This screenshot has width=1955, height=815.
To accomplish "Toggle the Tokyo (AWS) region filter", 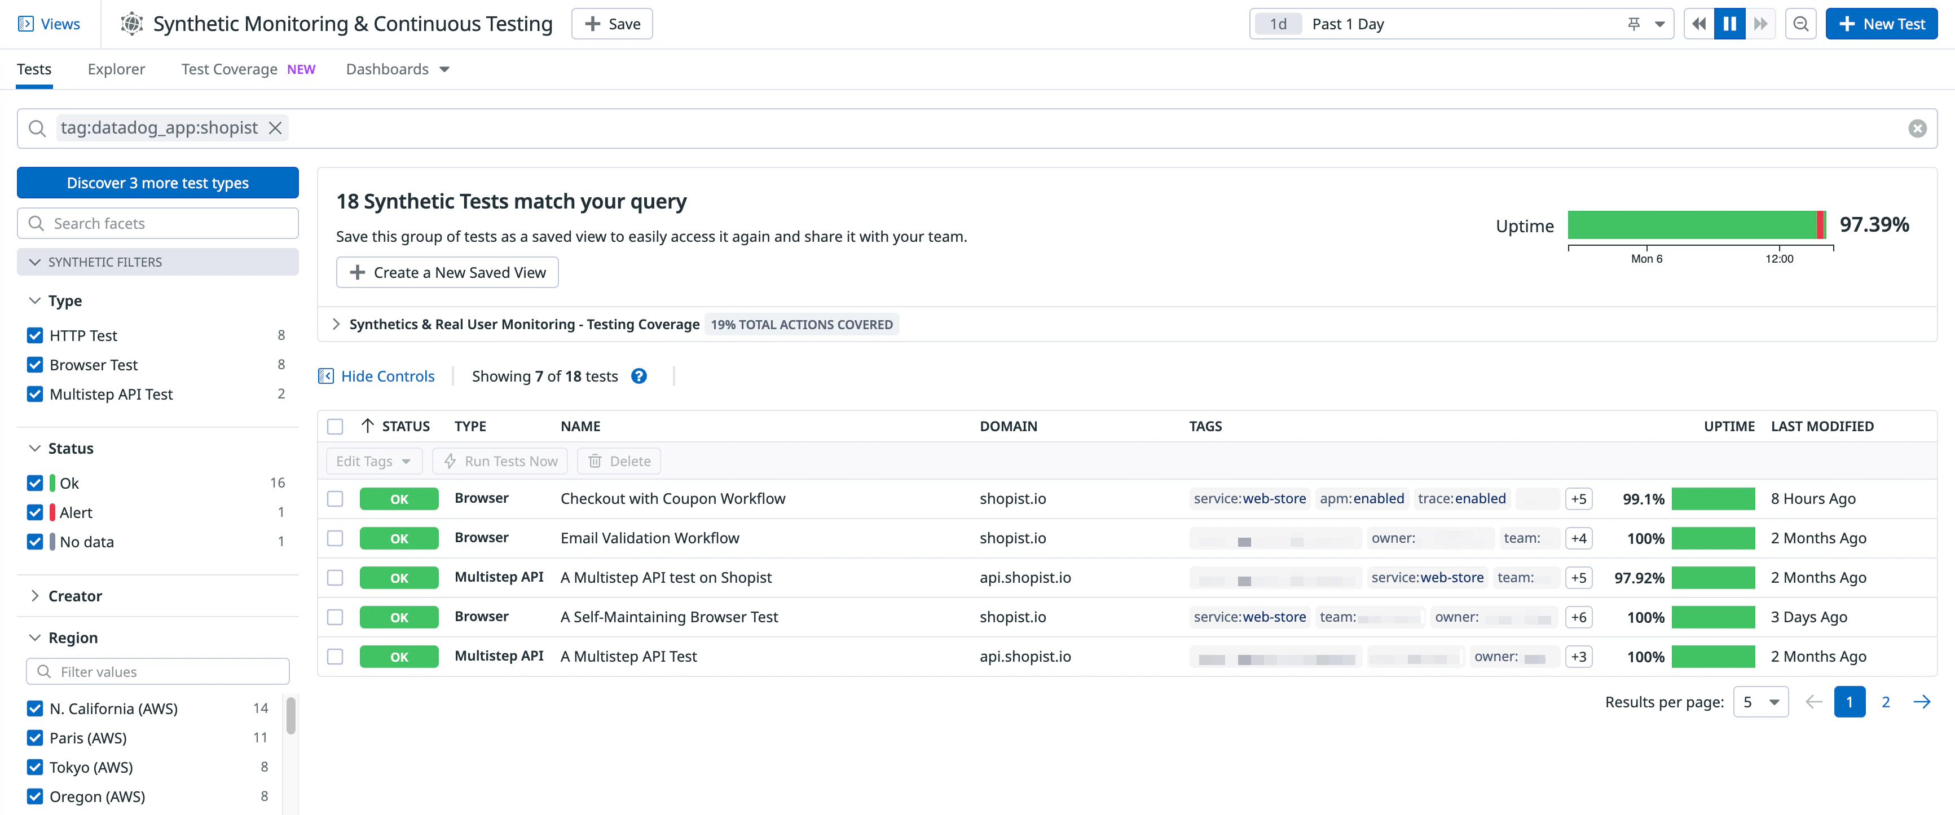I will (35, 767).
